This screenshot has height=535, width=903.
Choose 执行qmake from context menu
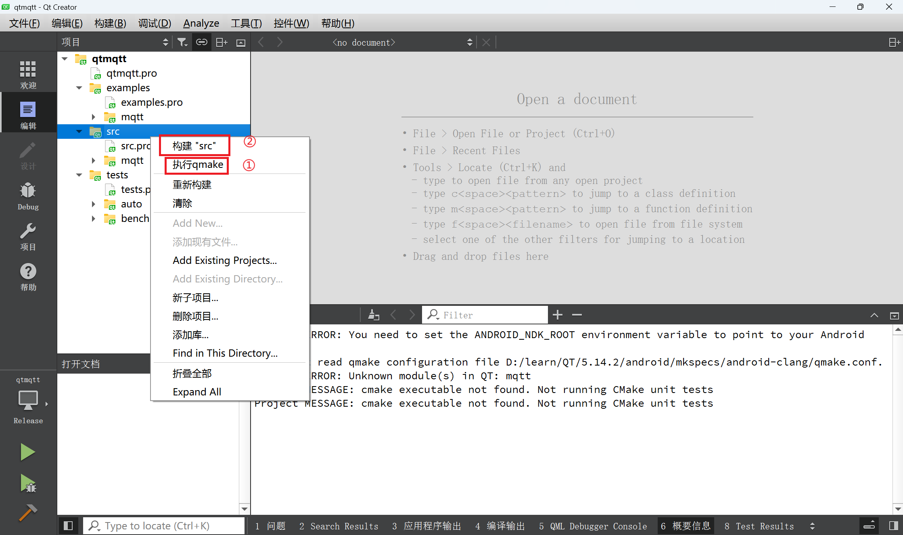230,165
